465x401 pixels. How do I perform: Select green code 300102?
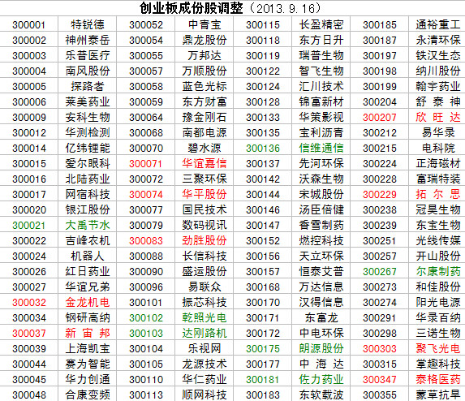(146, 318)
